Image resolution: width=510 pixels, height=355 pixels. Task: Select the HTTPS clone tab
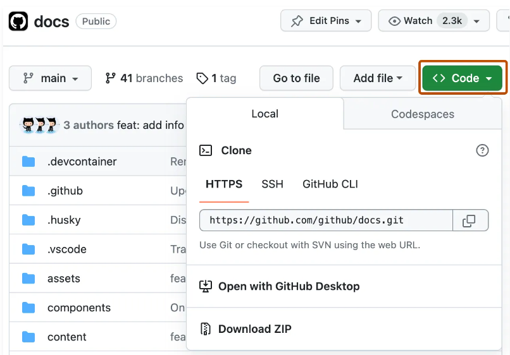tap(224, 184)
